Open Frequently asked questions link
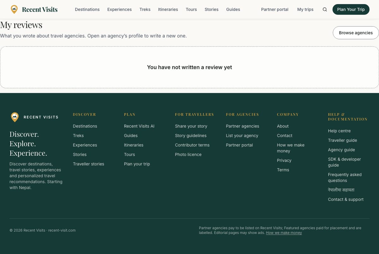 pos(345,177)
